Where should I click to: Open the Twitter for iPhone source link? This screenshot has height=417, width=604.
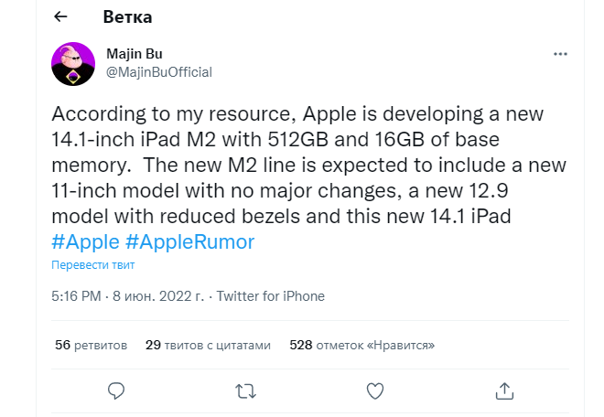tap(270, 296)
